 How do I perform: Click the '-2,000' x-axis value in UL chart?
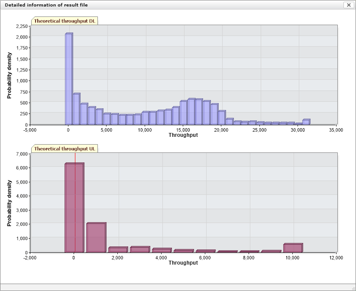[x=30, y=258]
